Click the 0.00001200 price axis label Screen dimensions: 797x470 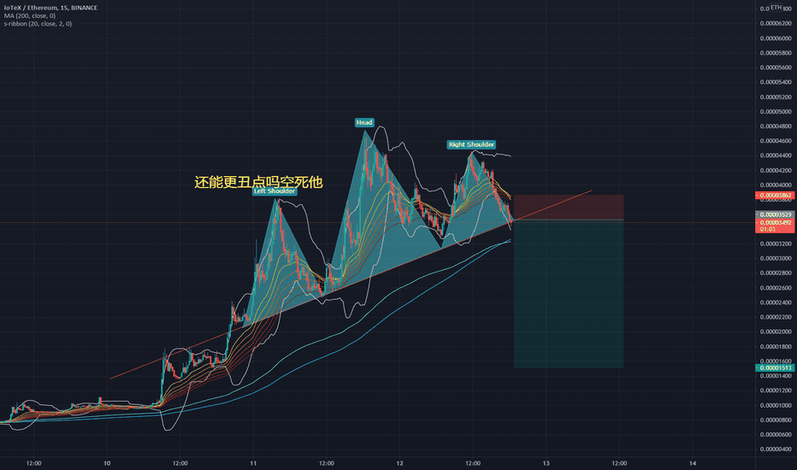776,391
